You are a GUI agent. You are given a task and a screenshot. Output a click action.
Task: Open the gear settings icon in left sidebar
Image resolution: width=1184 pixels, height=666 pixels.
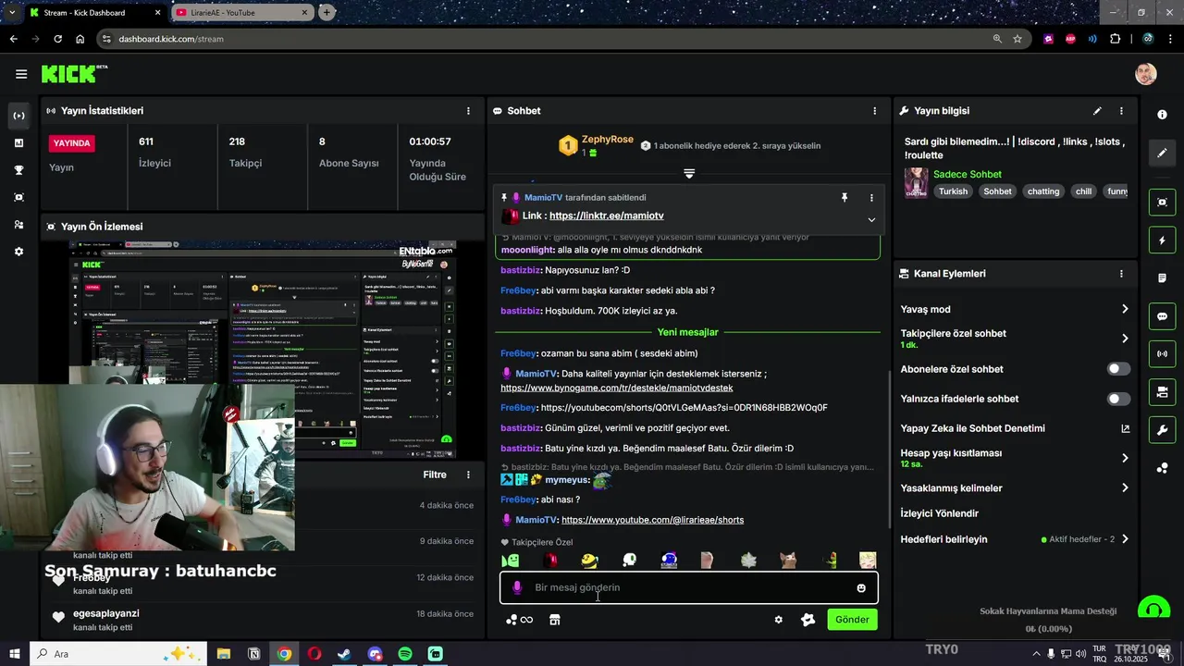point(18,252)
